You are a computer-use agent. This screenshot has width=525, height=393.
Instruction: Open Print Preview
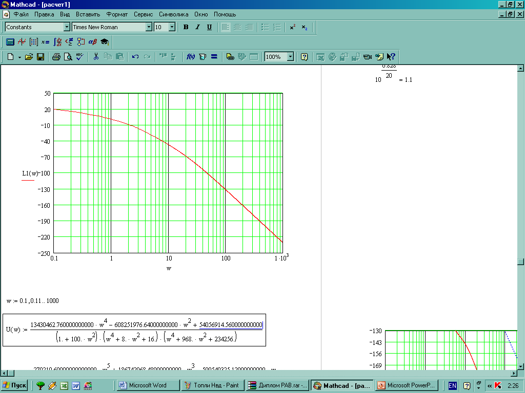coord(68,57)
